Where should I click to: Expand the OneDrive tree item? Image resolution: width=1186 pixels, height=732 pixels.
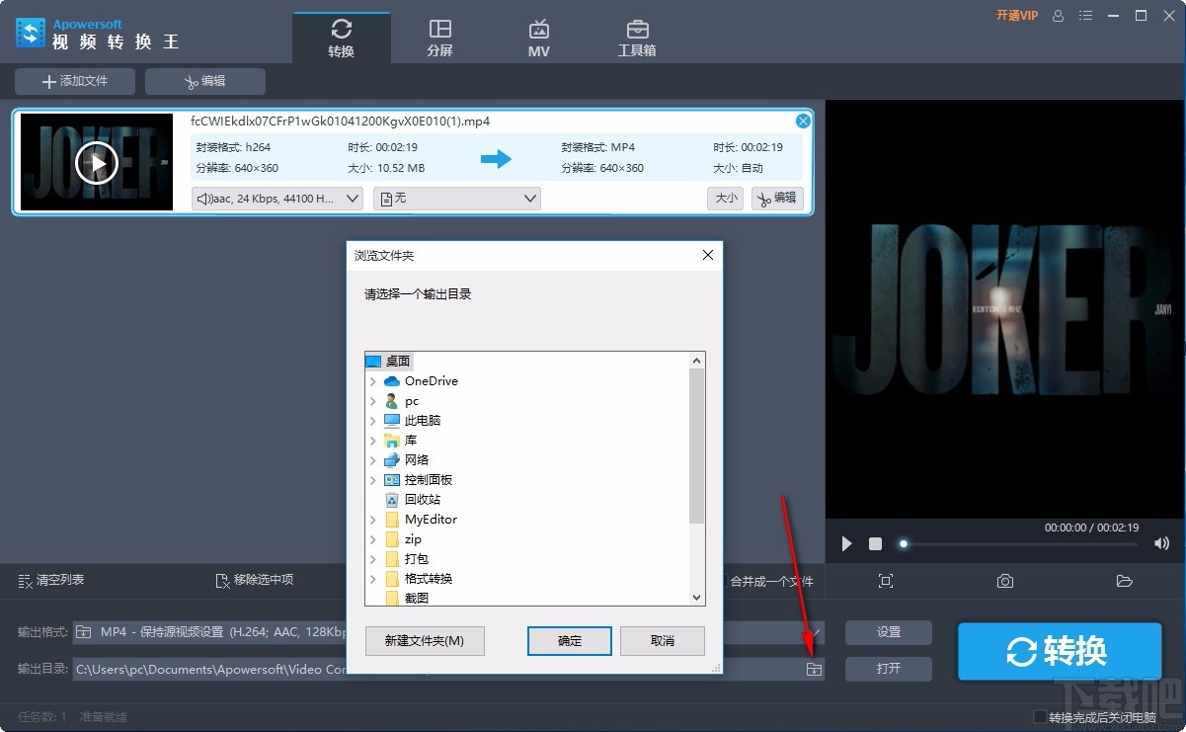[x=372, y=380]
